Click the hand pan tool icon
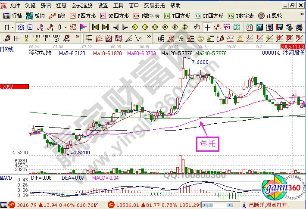This screenshot has height=209, width=306. click(x=198, y=27)
